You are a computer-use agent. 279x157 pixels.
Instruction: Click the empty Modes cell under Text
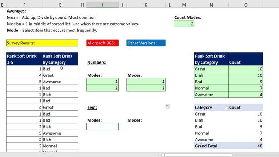tap(102, 126)
